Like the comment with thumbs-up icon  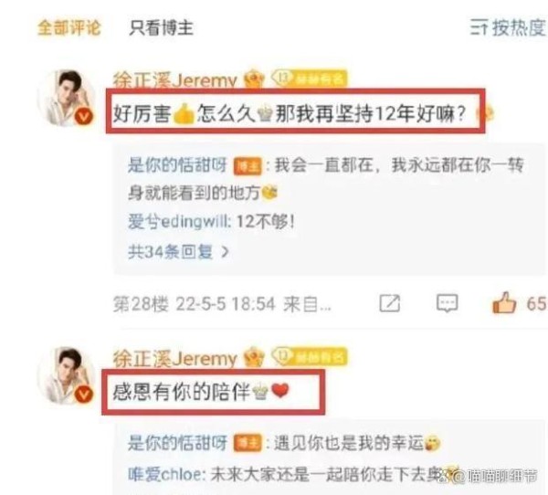tap(503, 302)
